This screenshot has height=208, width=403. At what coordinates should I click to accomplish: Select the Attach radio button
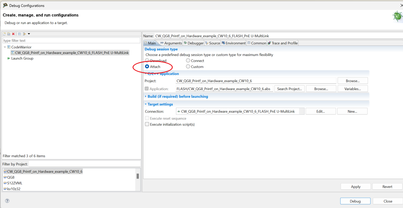click(x=147, y=66)
